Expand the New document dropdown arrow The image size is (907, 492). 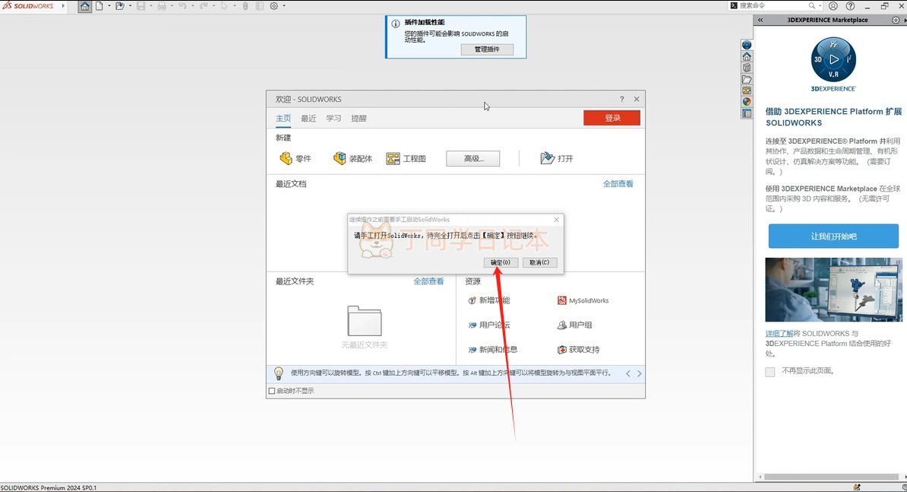(109, 6)
